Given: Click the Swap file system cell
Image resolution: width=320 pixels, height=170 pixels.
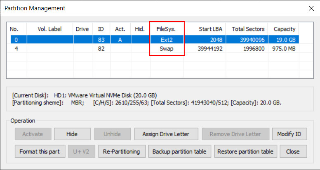Looking at the screenshot, I should [167, 48].
